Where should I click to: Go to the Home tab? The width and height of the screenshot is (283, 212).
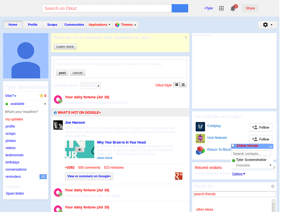pos(13,25)
